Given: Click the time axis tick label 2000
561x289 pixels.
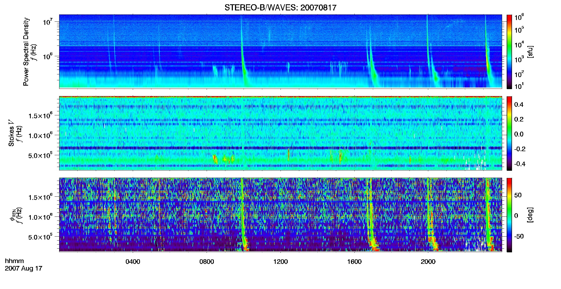Looking at the screenshot, I should point(428,262).
